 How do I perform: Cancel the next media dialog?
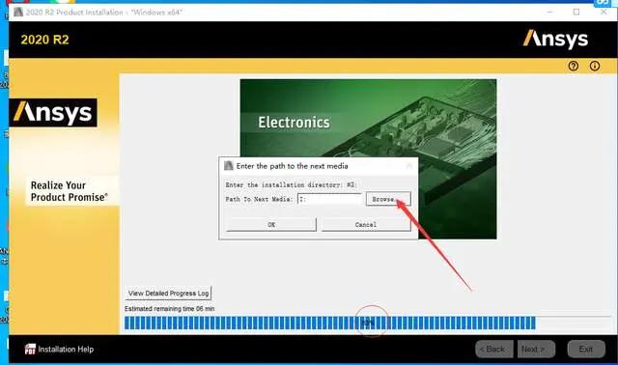tap(366, 224)
